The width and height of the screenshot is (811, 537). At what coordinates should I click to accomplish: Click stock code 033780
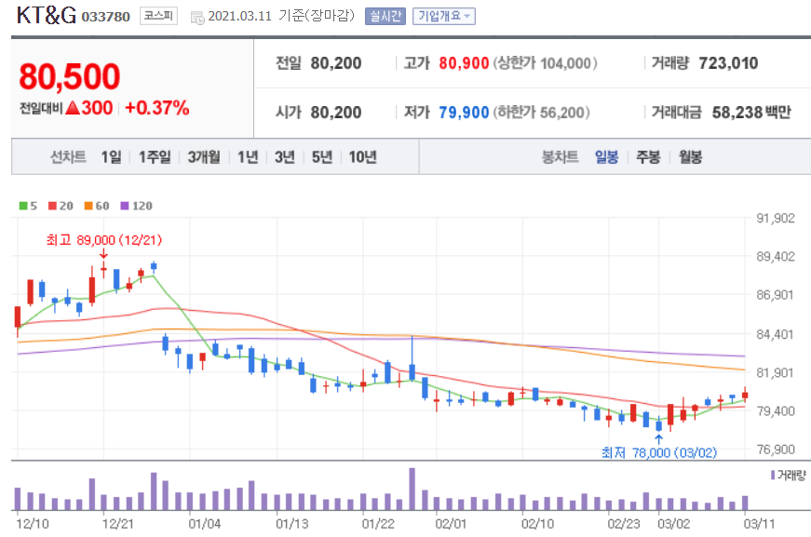(x=105, y=17)
